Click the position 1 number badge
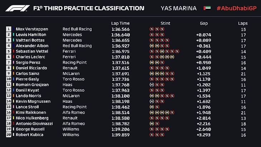This screenshot has width=261, height=147. click(x=9, y=29)
